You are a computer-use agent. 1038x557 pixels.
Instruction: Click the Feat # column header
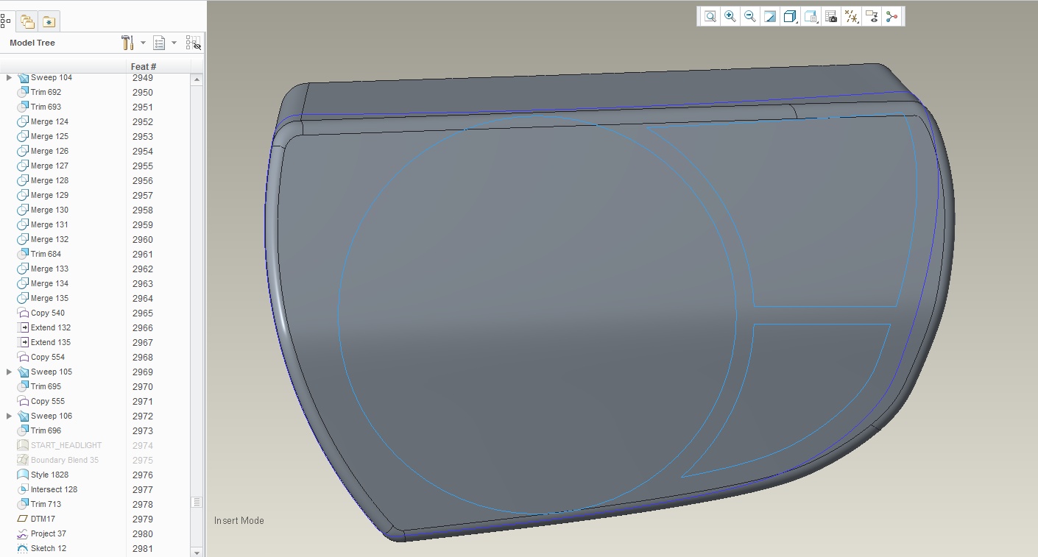(143, 66)
